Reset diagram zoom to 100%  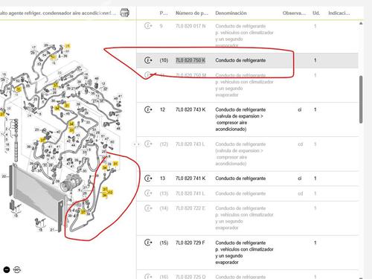pyautogui.click(x=17, y=269)
